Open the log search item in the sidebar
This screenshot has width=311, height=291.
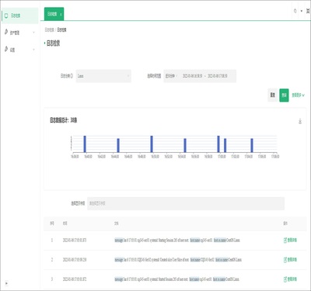tap(19, 16)
